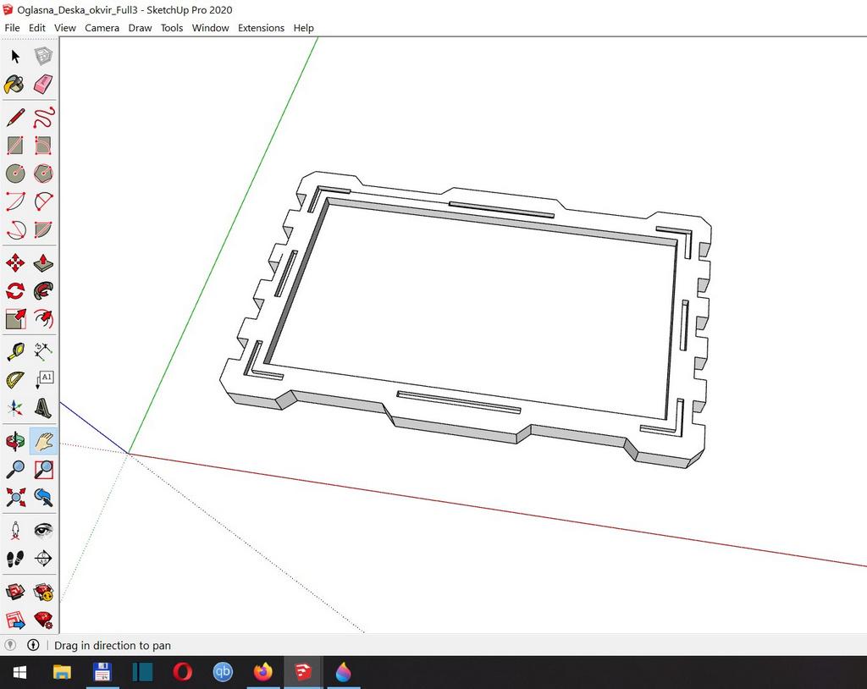Activate the Freehand squiggle tool

[43, 118]
